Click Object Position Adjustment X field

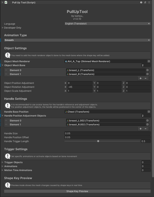tap(80, 83)
